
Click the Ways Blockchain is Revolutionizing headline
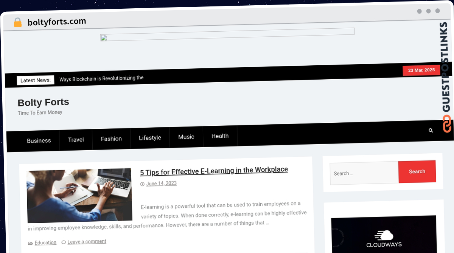tap(101, 79)
